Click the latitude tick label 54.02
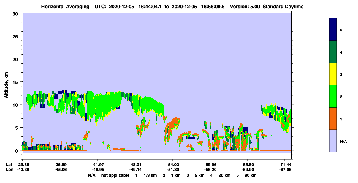 coord(172,165)
